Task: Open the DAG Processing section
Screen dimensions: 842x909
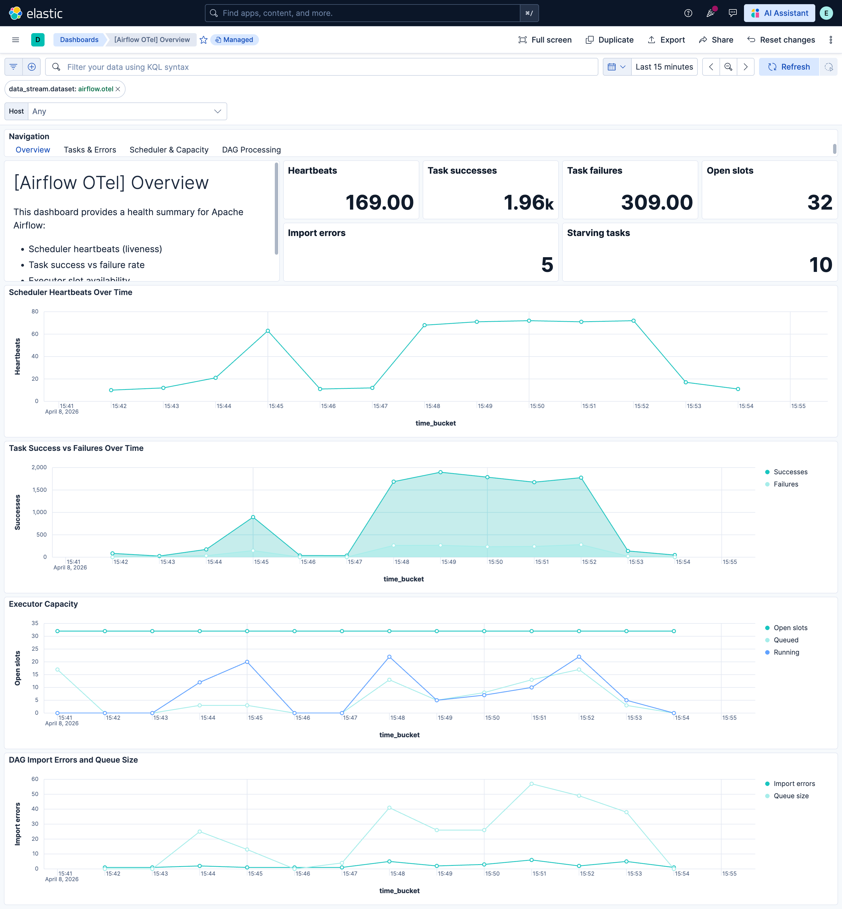Action: pos(251,149)
